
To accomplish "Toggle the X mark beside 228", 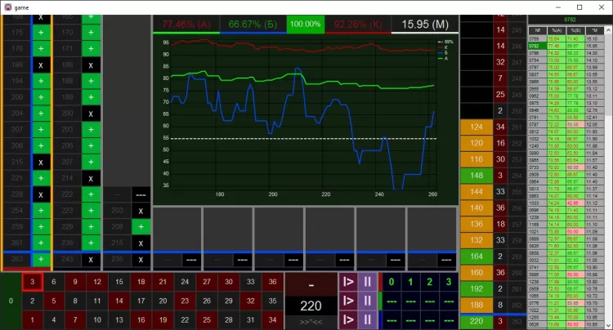I will click(x=41, y=194).
